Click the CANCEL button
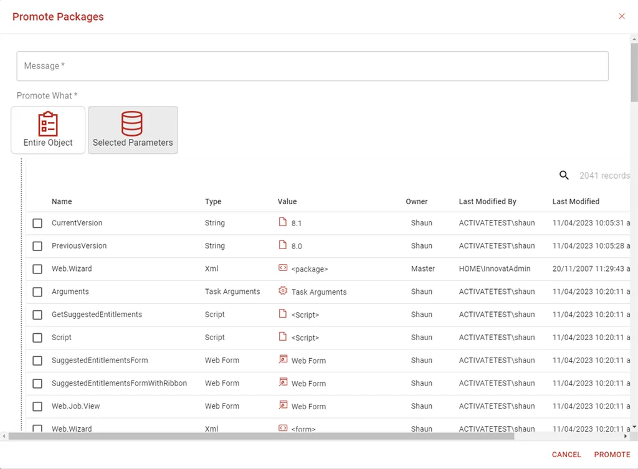Image resolution: width=638 pixels, height=469 pixels. (x=566, y=454)
